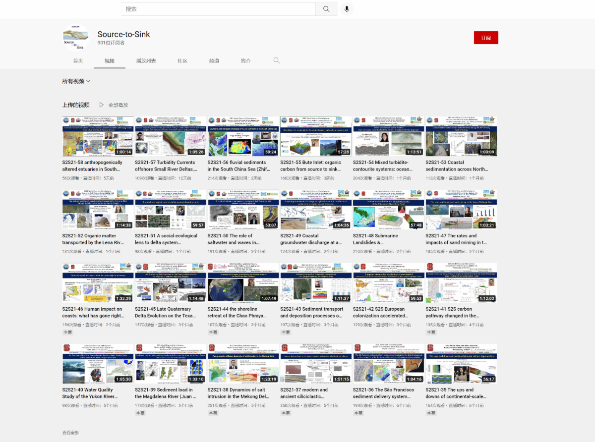This screenshot has height=442, width=595.
Task: Open the 社区 tab
Action: (182, 61)
